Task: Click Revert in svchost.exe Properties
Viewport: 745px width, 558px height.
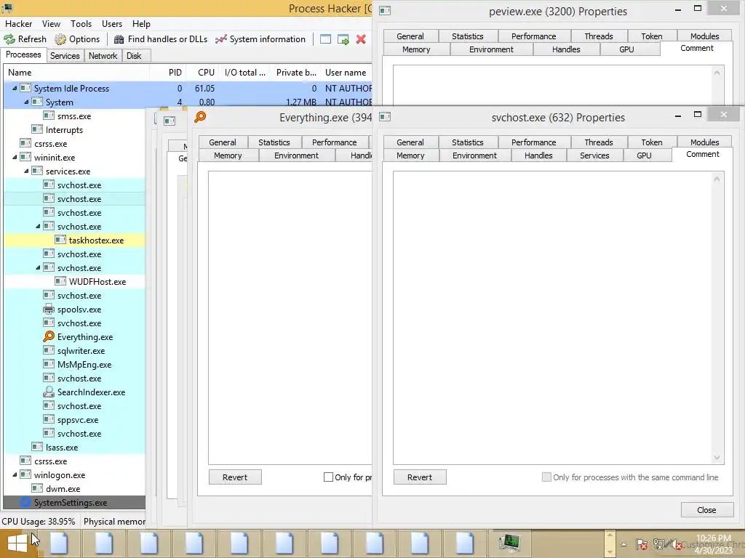Action: pyautogui.click(x=420, y=477)
